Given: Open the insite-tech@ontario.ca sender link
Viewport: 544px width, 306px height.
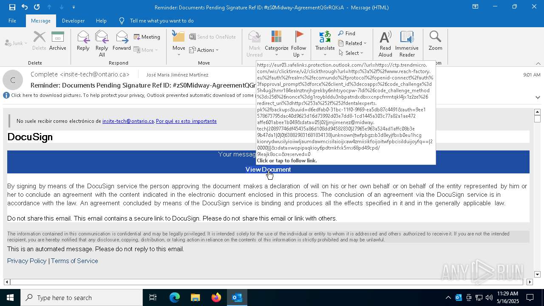Looking at the screenshot, I should 128,121.
